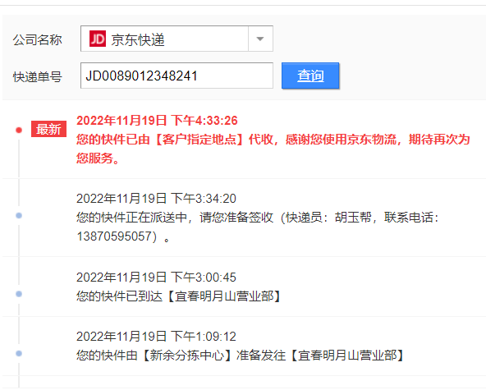The height and width of the screenshot is (390, 486).
Task: Click the red latest-status timeline dot
Action: (19, 130)
